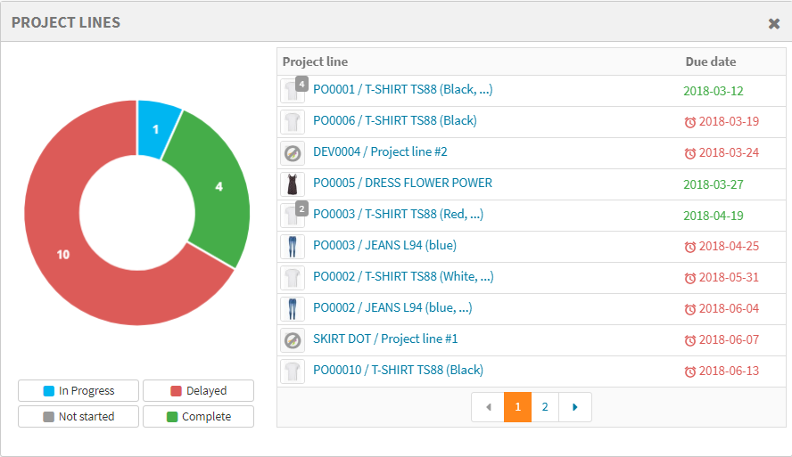Viewport: 792px width, 457px height.
Task: Select page 1 in the pagination
Action: click(517, 407)
